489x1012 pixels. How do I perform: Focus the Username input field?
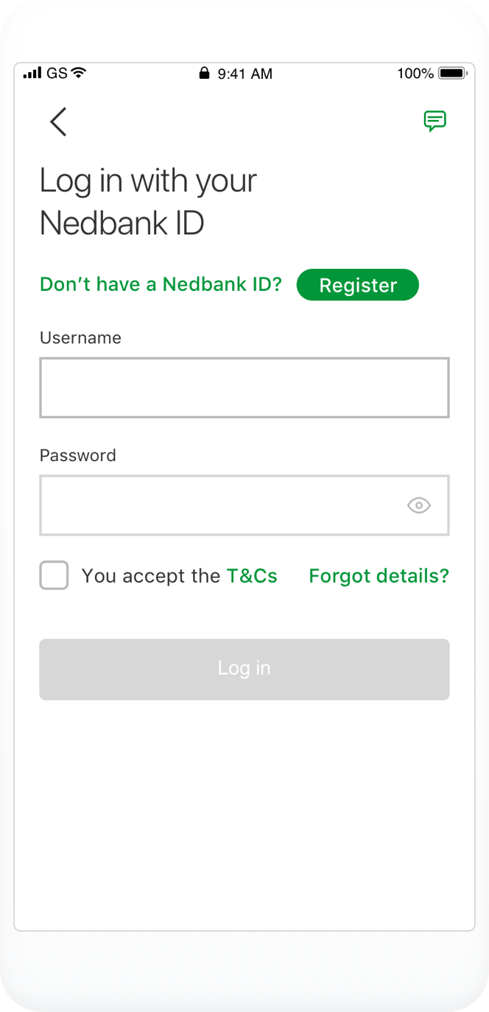click(x=244, y=387)
